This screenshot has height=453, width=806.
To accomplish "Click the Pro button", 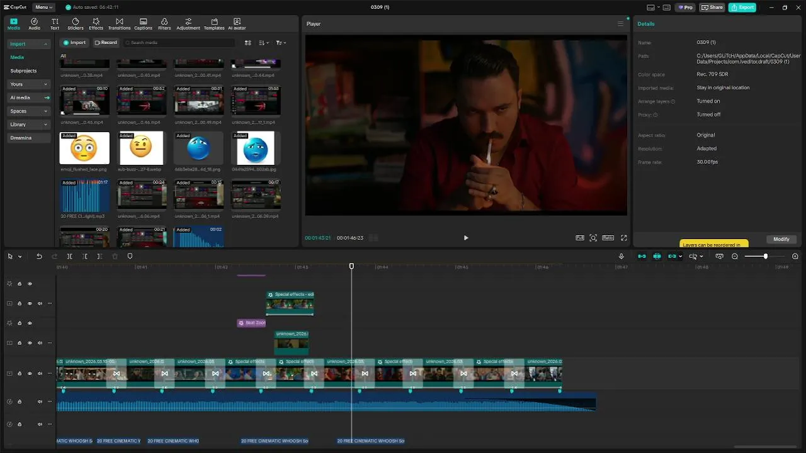I will coord(684,8).
